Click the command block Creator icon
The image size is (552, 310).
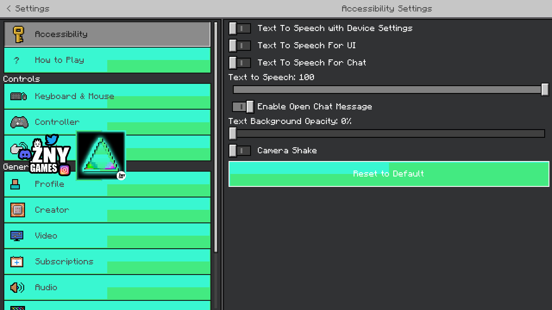(x=18, y=210)
